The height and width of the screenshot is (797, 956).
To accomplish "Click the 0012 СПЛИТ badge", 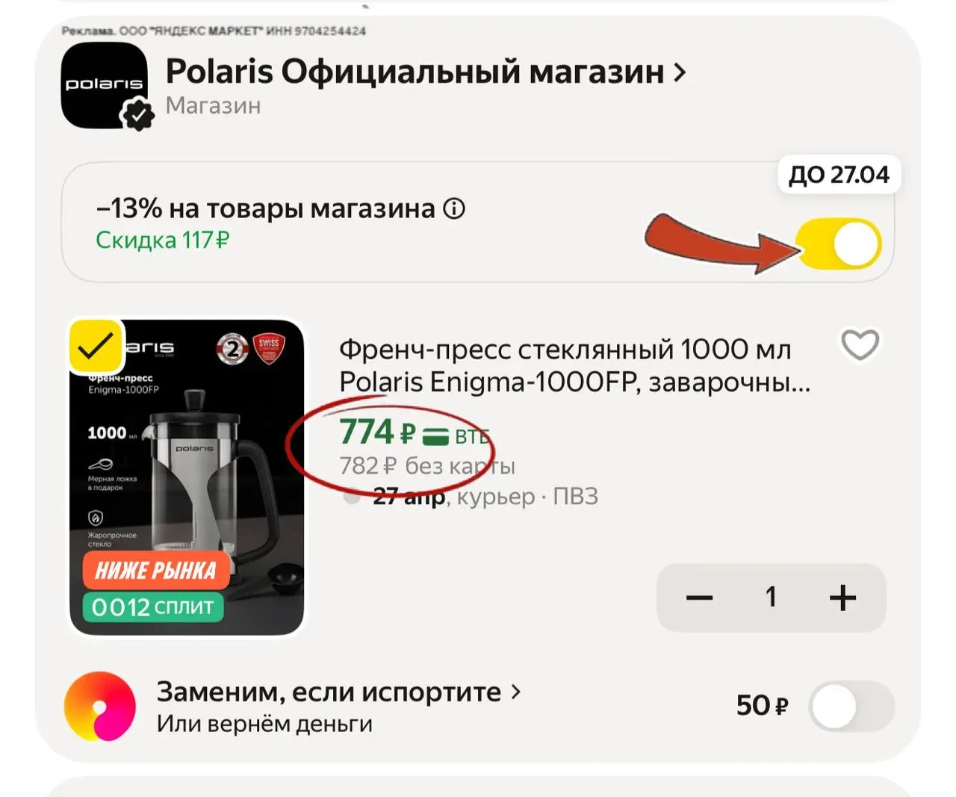I will pos(153,607).
